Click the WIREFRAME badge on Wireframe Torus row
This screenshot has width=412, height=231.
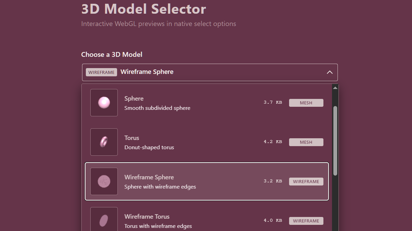(306, 221)
